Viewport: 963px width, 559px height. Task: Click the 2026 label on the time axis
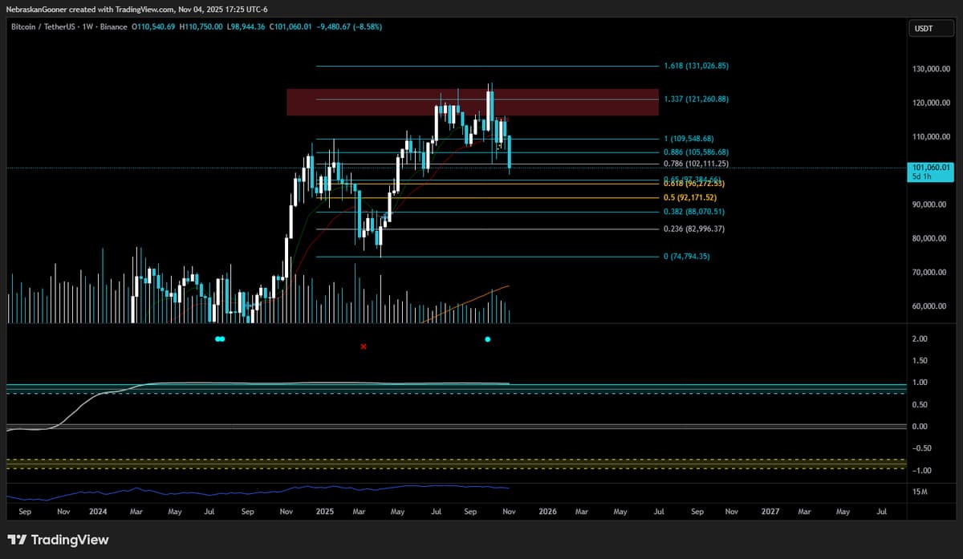click(548, 511)
